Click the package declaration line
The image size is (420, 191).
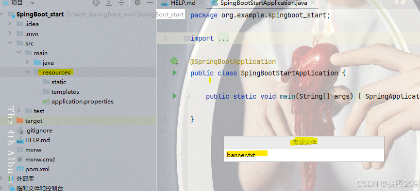click(260, 15)
